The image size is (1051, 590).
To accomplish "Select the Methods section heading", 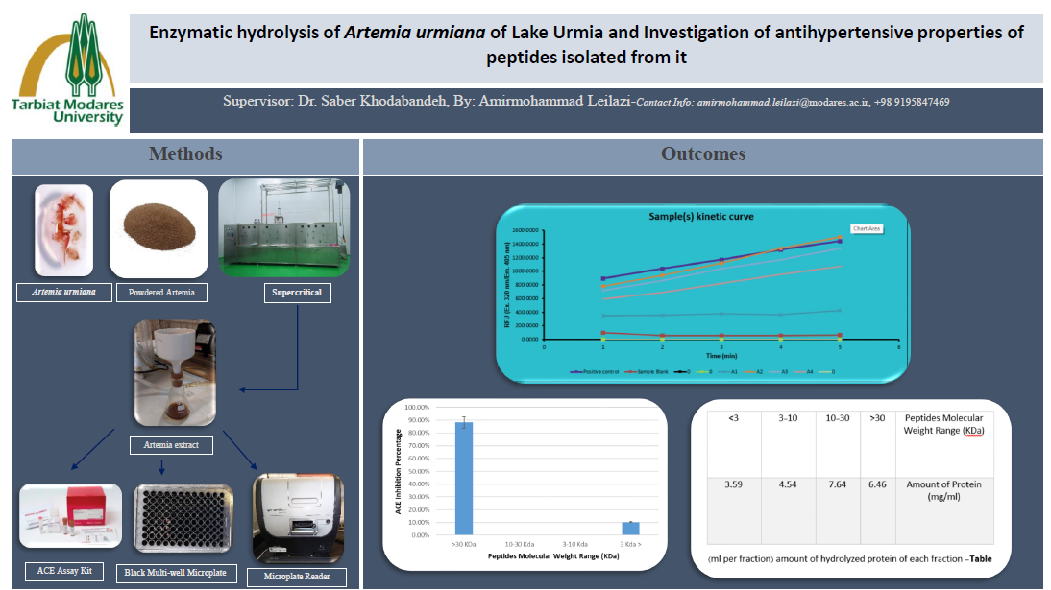I will (185, 154).
